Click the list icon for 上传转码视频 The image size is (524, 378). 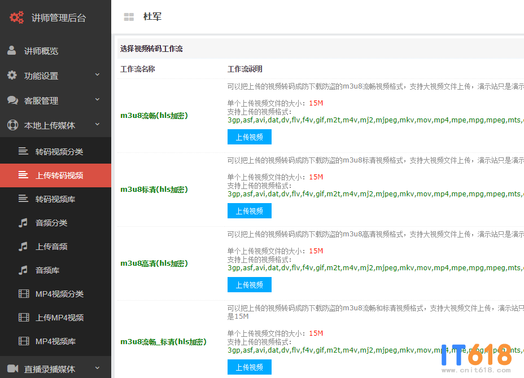[23, 175]
